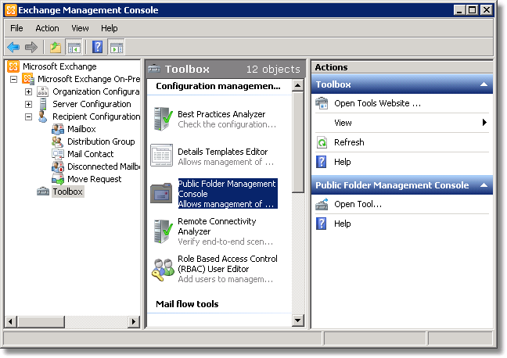The width and height of the screenshot is (507, 358).
Task: Click the Microsoft Exchange root node icon
Action: (13, 66)
